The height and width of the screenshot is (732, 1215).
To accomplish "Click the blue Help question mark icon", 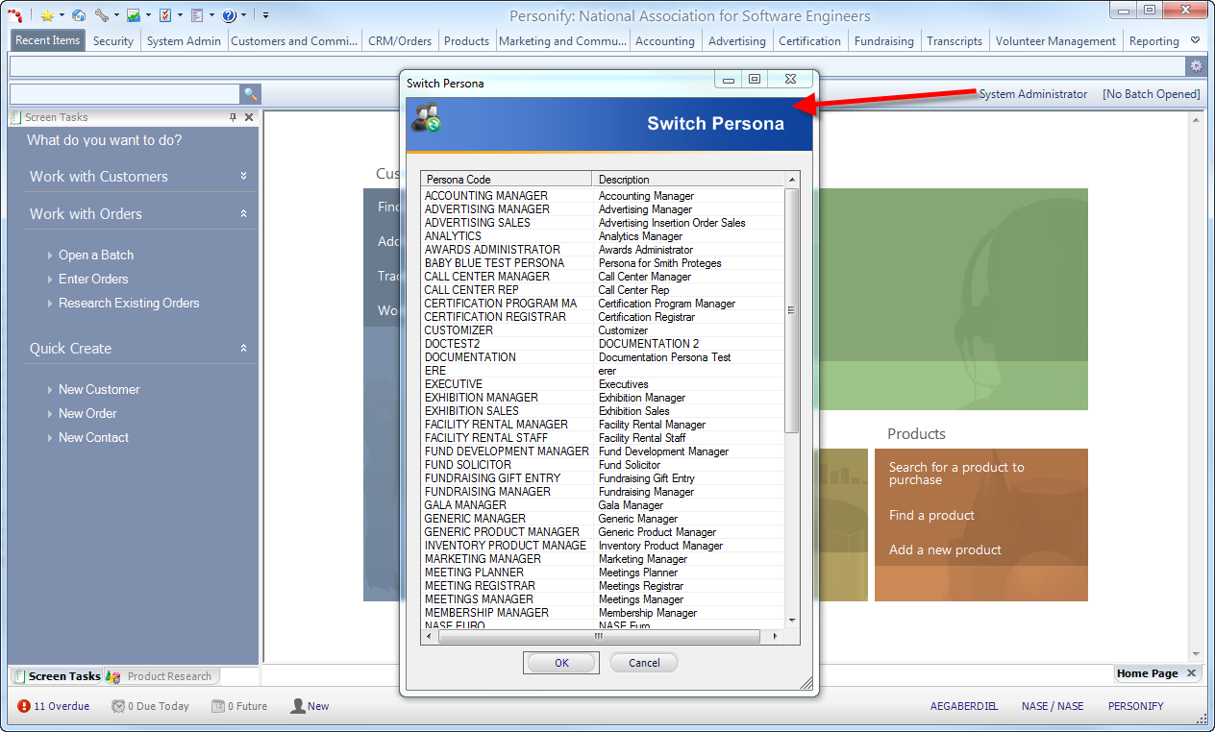I will tap(229, 15).
